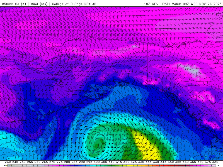The width and height of the screenshot is (223, 167).
Task: Select the 305 color scale label
Action: coord(104,162)
